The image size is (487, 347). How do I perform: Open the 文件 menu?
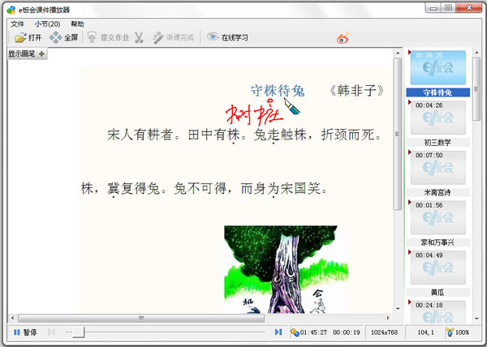tap(17, 24)
